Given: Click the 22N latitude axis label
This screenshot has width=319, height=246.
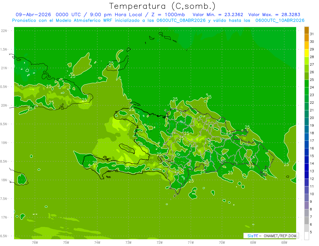Looking at the screenshot, I should click(x=4, y=31).
